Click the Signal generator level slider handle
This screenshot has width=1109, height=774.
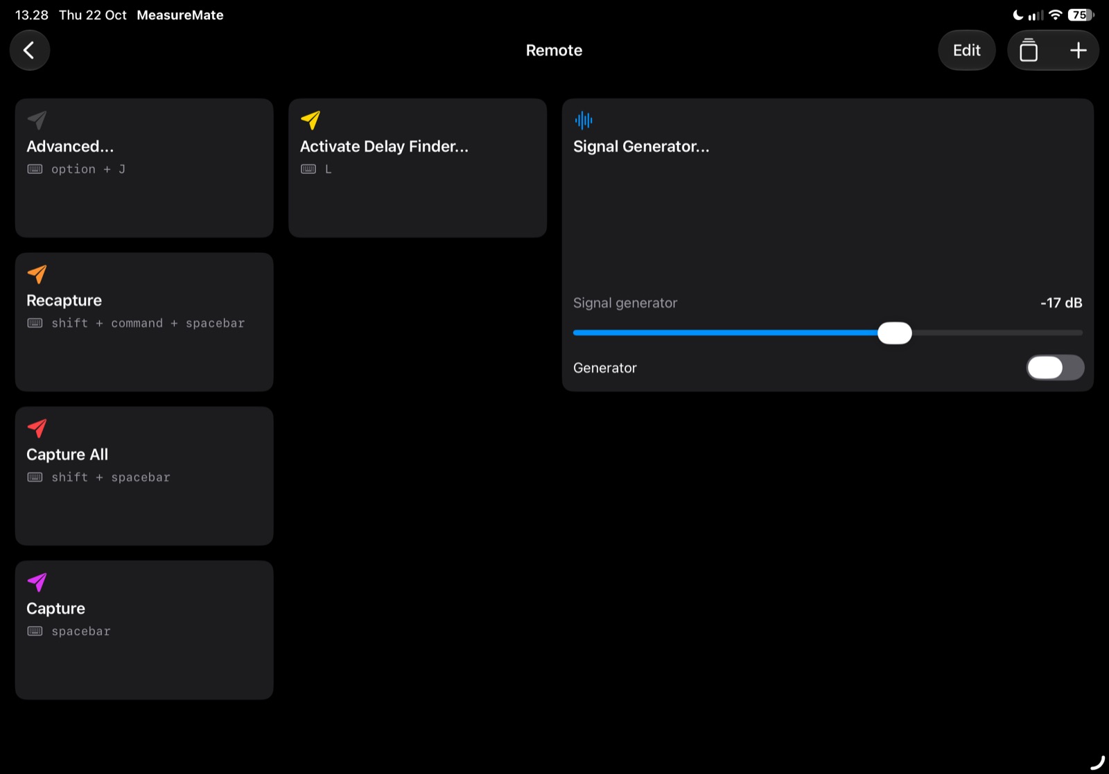point(895,333)
